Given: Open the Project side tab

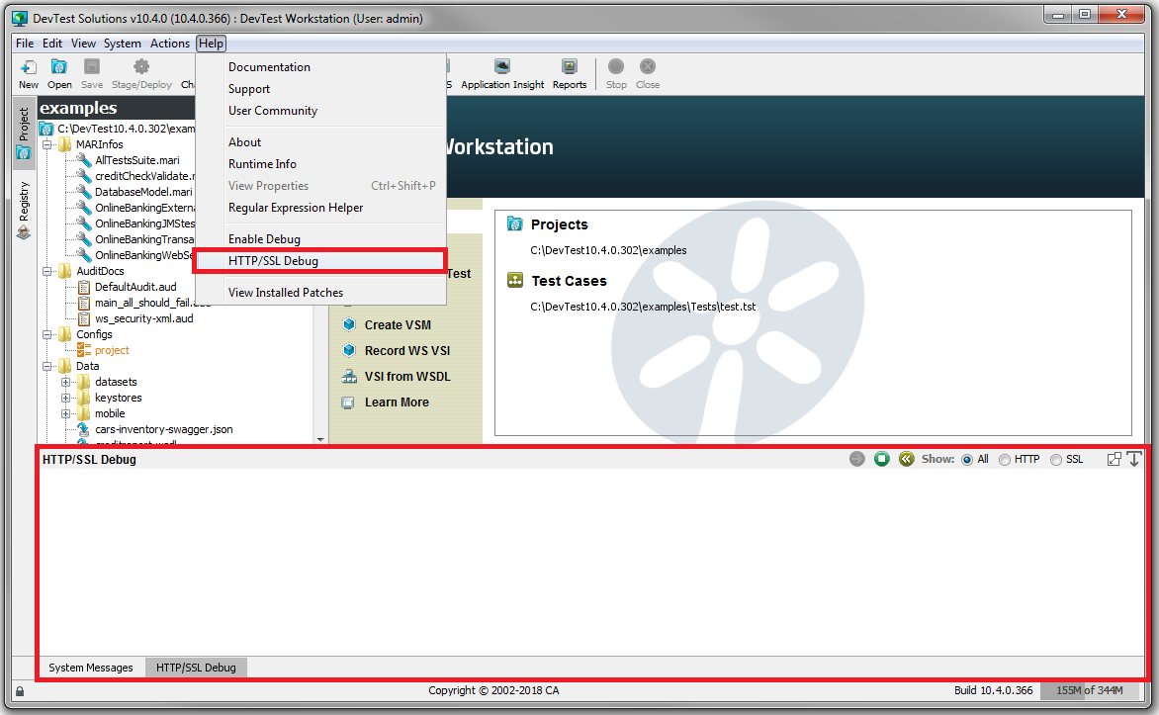Looking at the screenshot, I should point(23,132).
